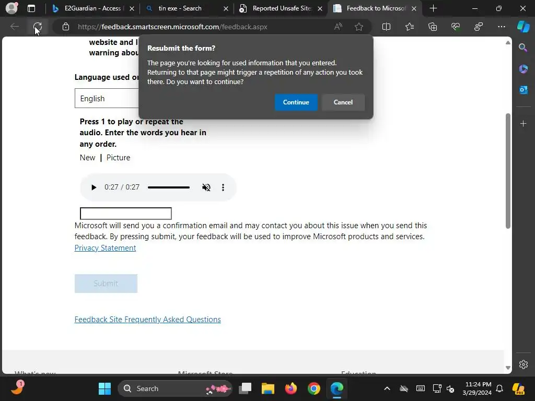Click the back arrow in Edge toolbar

[x=14, y=27]
